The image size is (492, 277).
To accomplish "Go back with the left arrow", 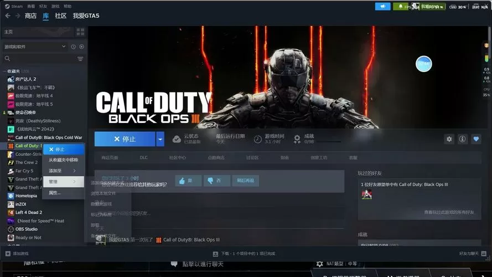I will pyautogui.click(x=8, y=16).
